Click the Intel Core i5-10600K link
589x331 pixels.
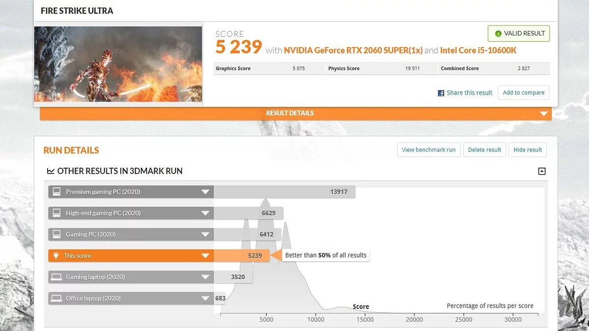478,50
